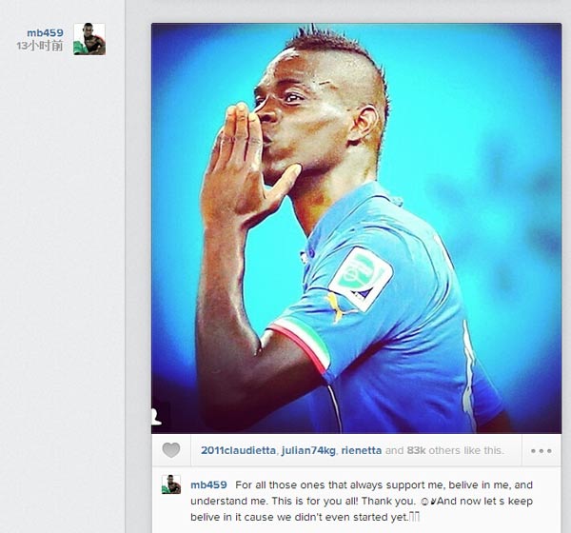Screen dimensions: 571x533
Task: Select caption text starting For all those
Action: click(x=362, y=501)
